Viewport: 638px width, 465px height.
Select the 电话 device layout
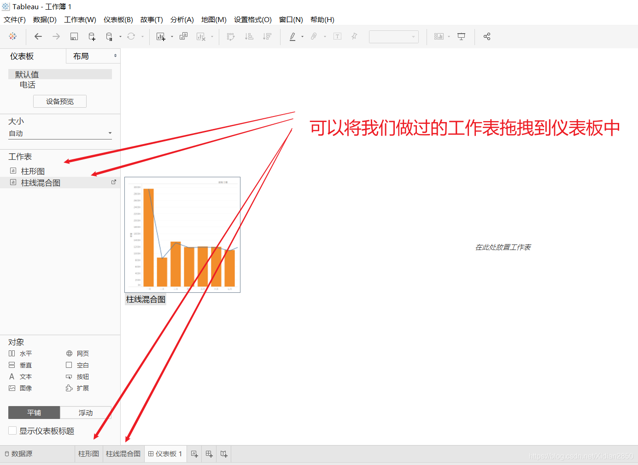pos(28,85)
